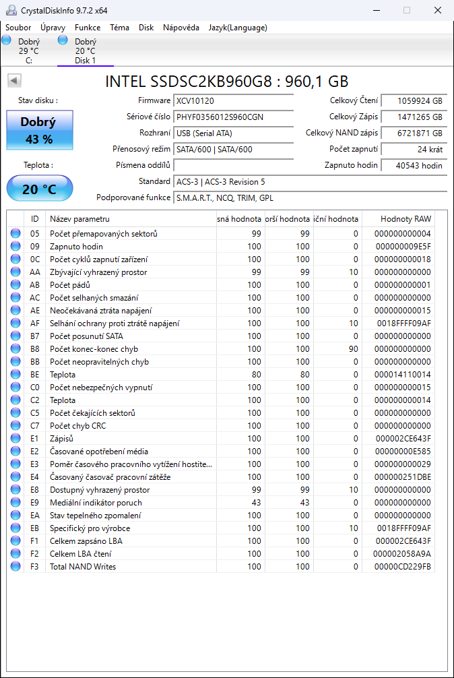This screenshot has height=678, width=454.
Task: Click status orb in row C7 Počet chyb CRC
Action: [15, 425]
